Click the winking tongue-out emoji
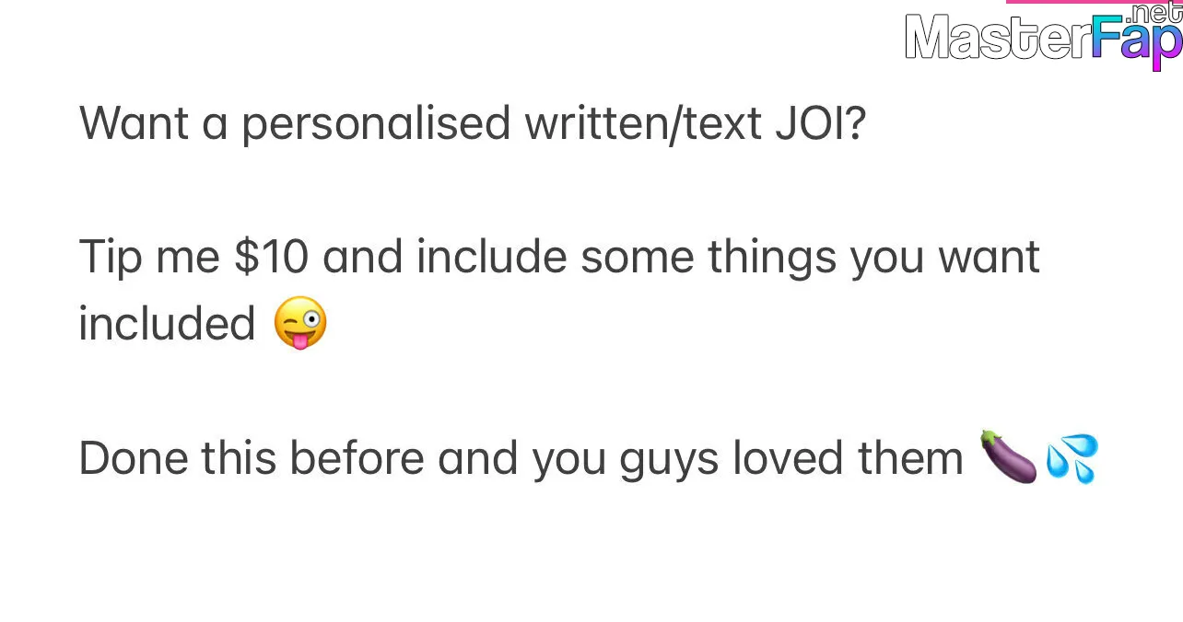This screenshot has height=622, width=1183. tap(300, 322)
